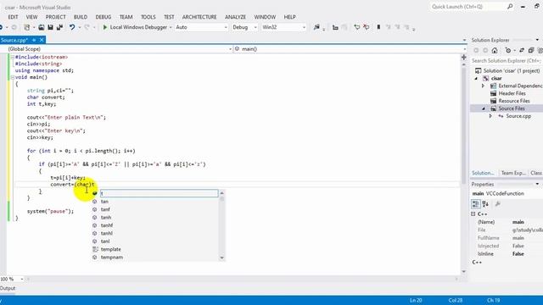Select the Source.cpp document tab
Screen dimensions: 543x305
(x=14, y=40)
